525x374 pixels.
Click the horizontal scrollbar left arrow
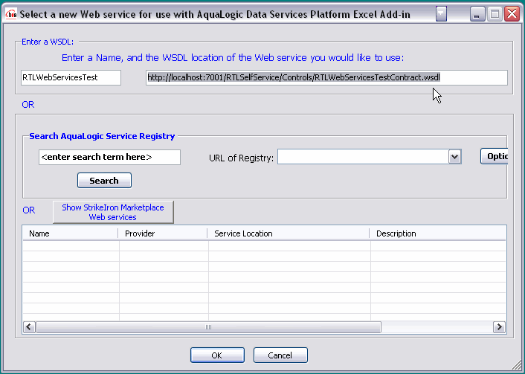29,327
